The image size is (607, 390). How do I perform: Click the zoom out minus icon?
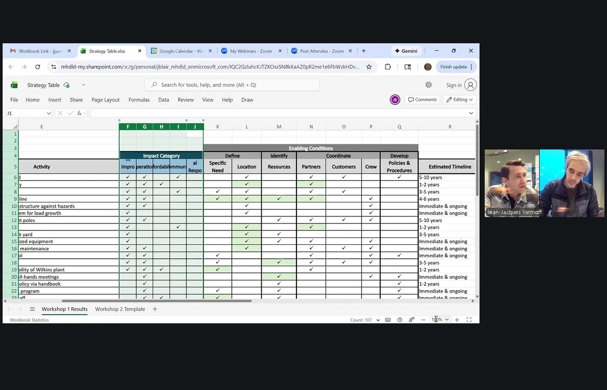click(x=423, y=320)
